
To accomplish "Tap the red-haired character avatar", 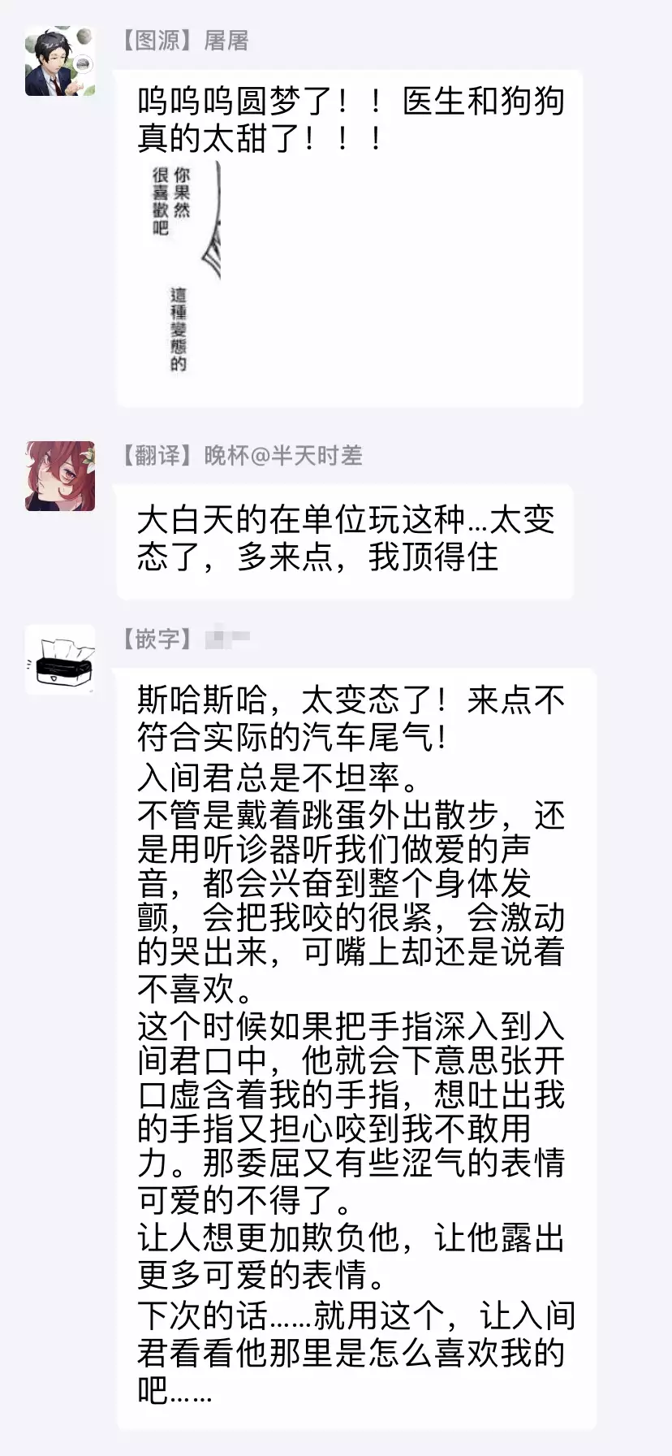I will 60,475.
